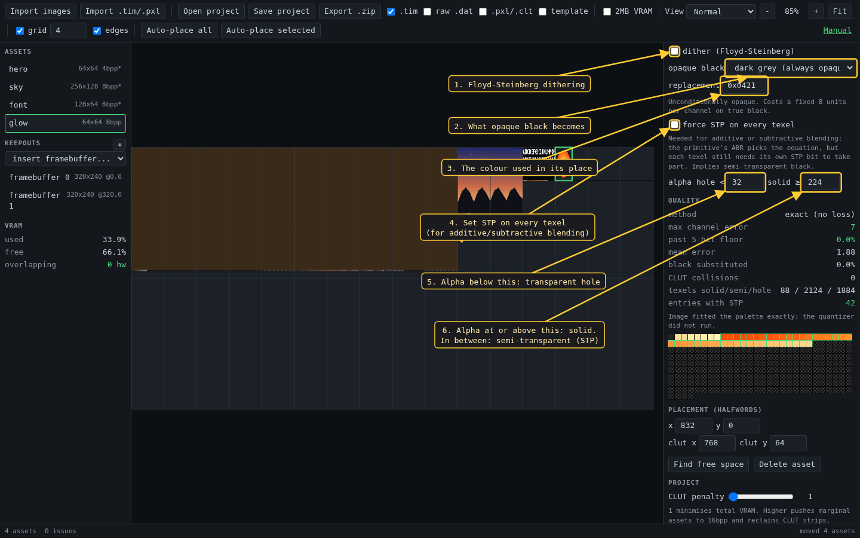Toggle the 2MB VRAM checkbox
The image size is (860, 538).
point(607,11)
